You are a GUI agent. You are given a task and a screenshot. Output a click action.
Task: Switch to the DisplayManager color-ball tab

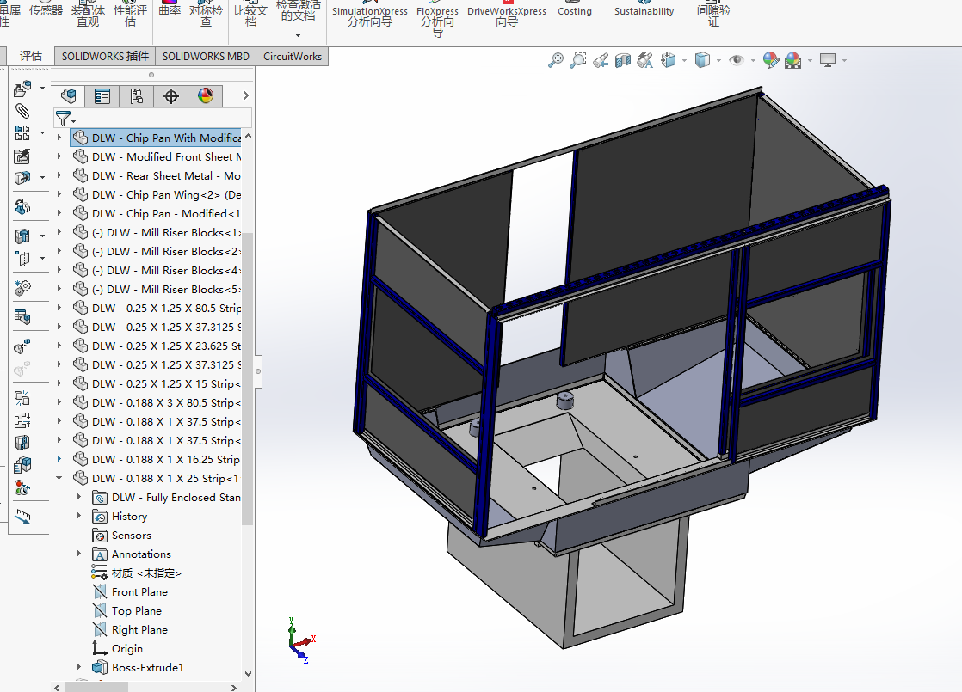pos(205,96)
